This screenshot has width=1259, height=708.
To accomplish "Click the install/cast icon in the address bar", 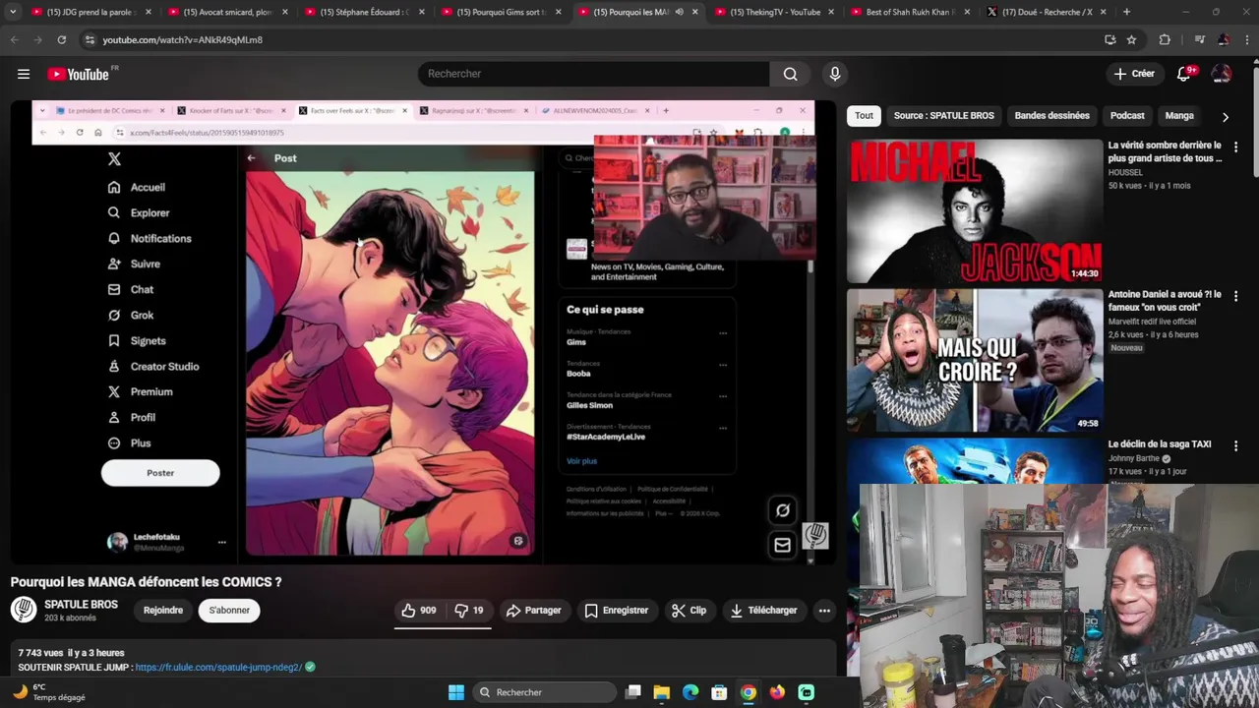I will point(1110,39).
